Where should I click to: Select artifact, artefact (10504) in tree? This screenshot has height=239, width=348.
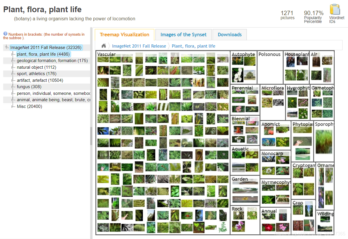pyautogui.click(x=40, y=80)
